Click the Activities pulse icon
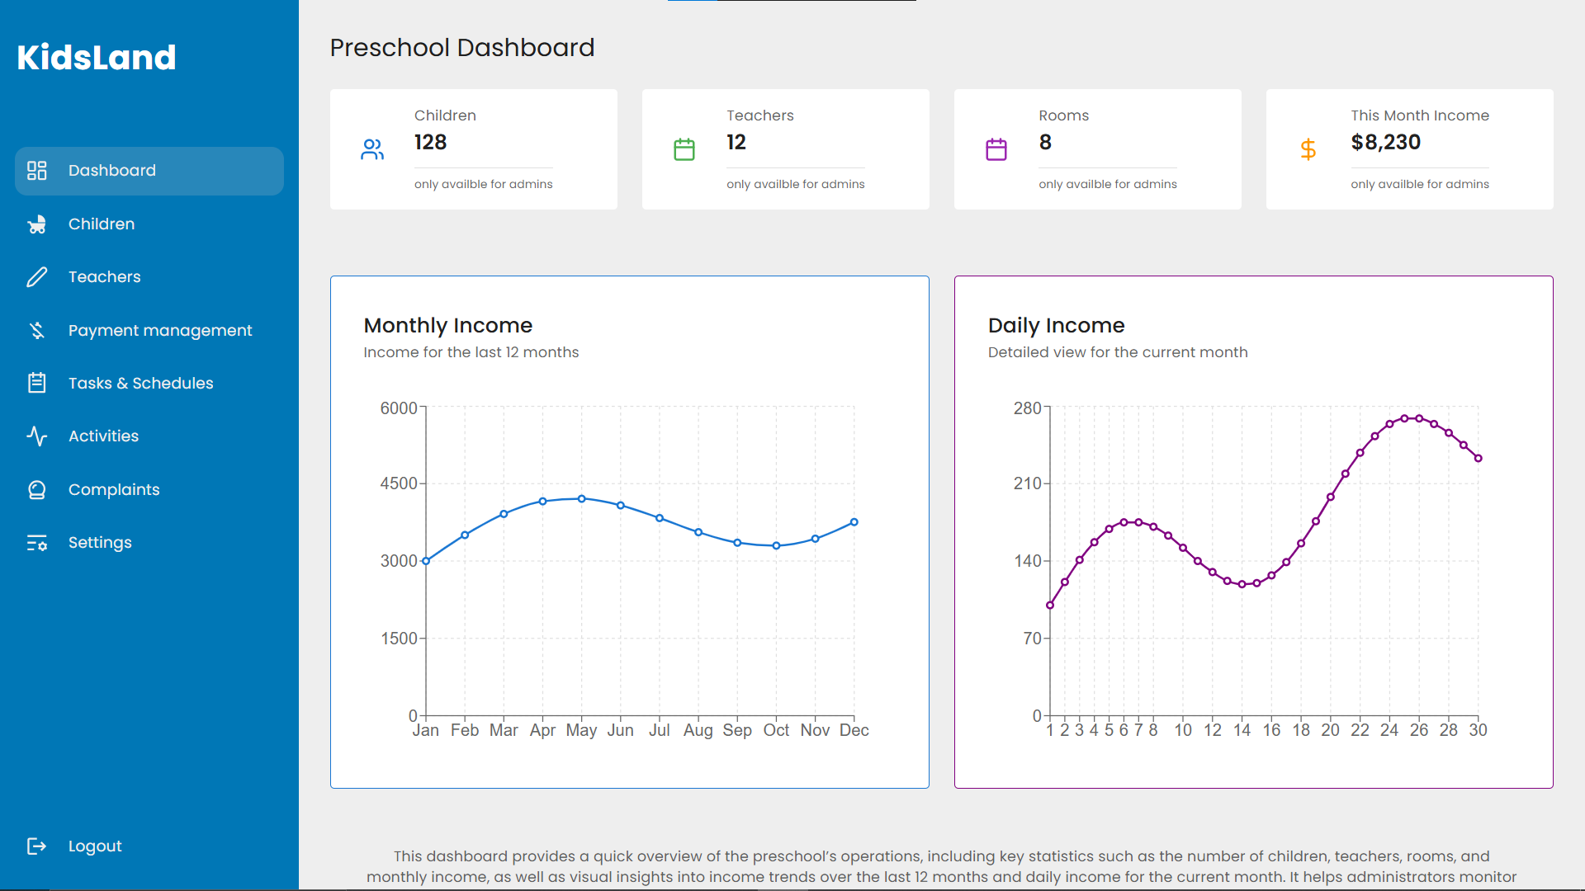 point(37,436)
